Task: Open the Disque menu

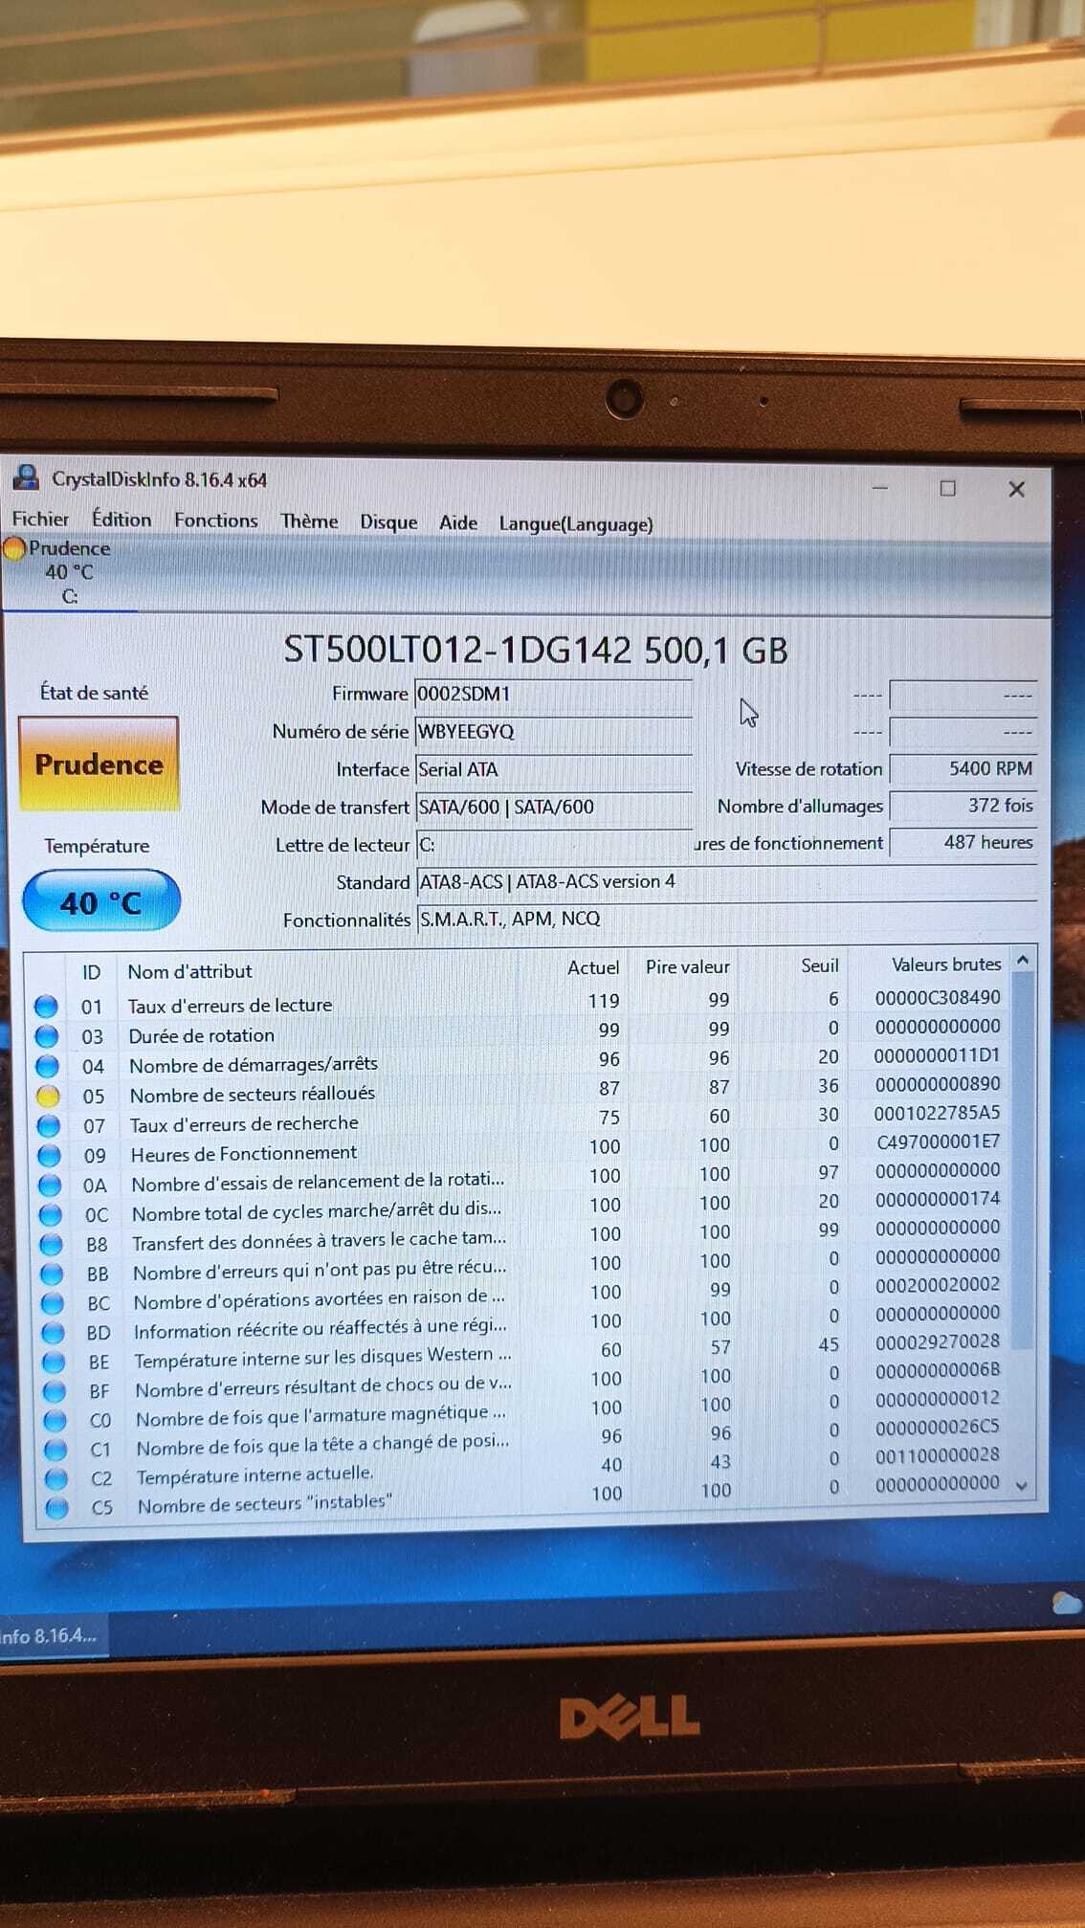Action: (x=388, y=521)
